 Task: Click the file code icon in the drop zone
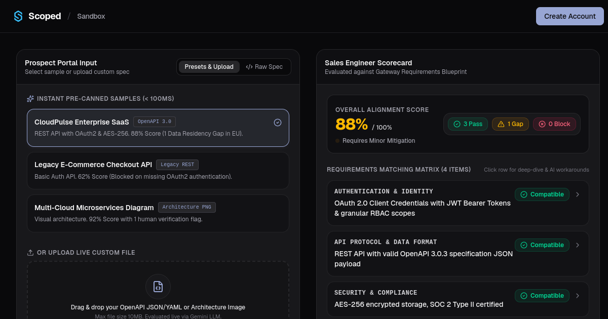click(158, 287)
